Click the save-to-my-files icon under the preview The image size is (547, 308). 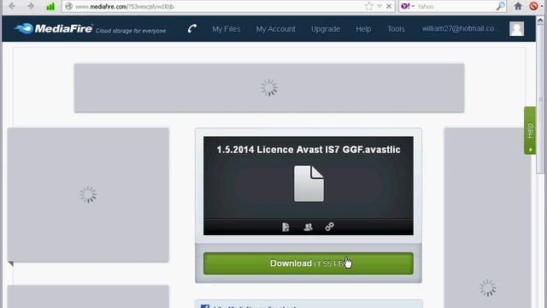tap(285, 227)
